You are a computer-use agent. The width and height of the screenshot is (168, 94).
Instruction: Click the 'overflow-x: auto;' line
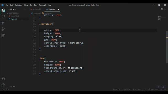55,46
